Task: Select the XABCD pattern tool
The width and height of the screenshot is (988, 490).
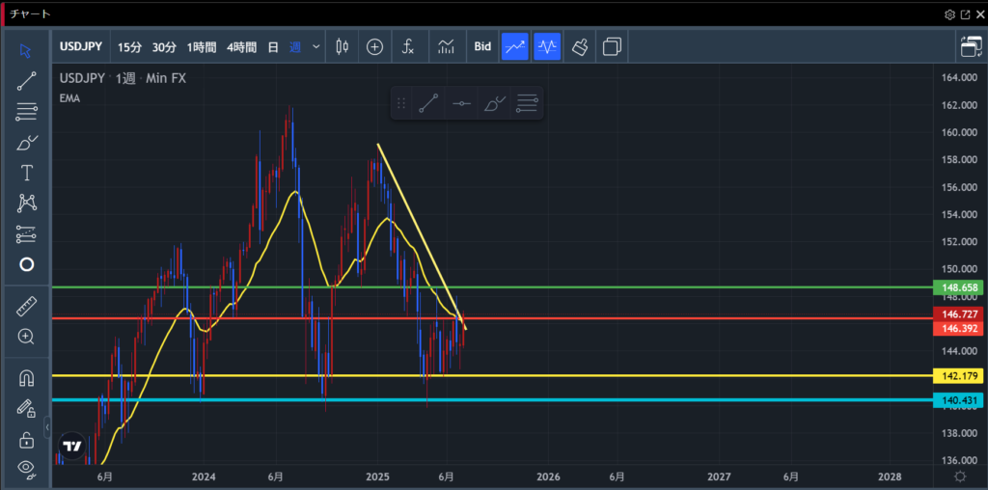Action: tap(26, 203)
